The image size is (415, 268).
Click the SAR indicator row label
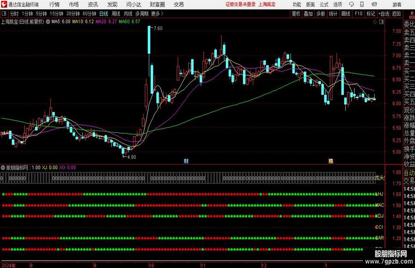click(x=380, y=238)
